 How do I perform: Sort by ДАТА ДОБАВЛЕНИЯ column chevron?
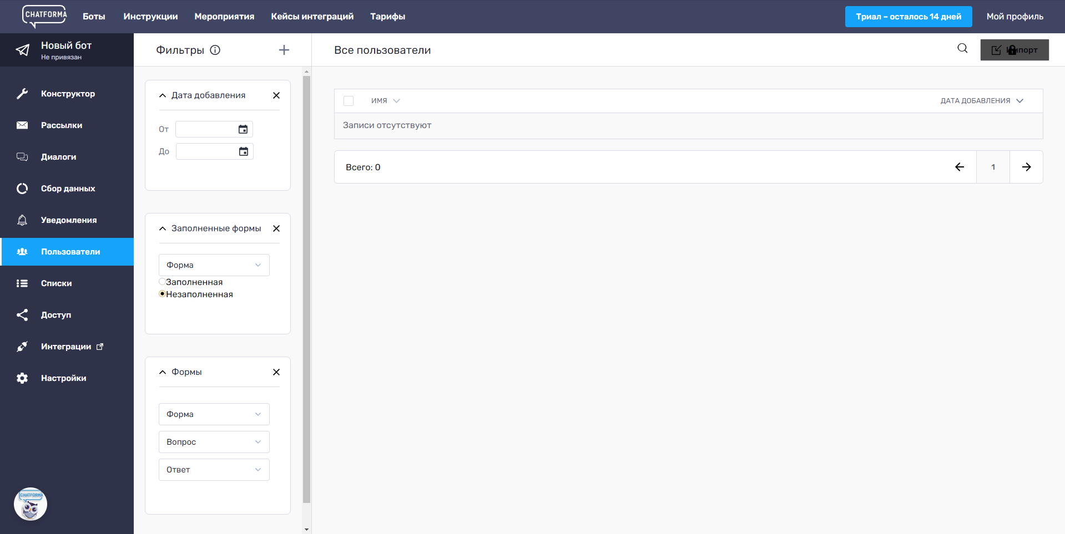click(1019, 101)
